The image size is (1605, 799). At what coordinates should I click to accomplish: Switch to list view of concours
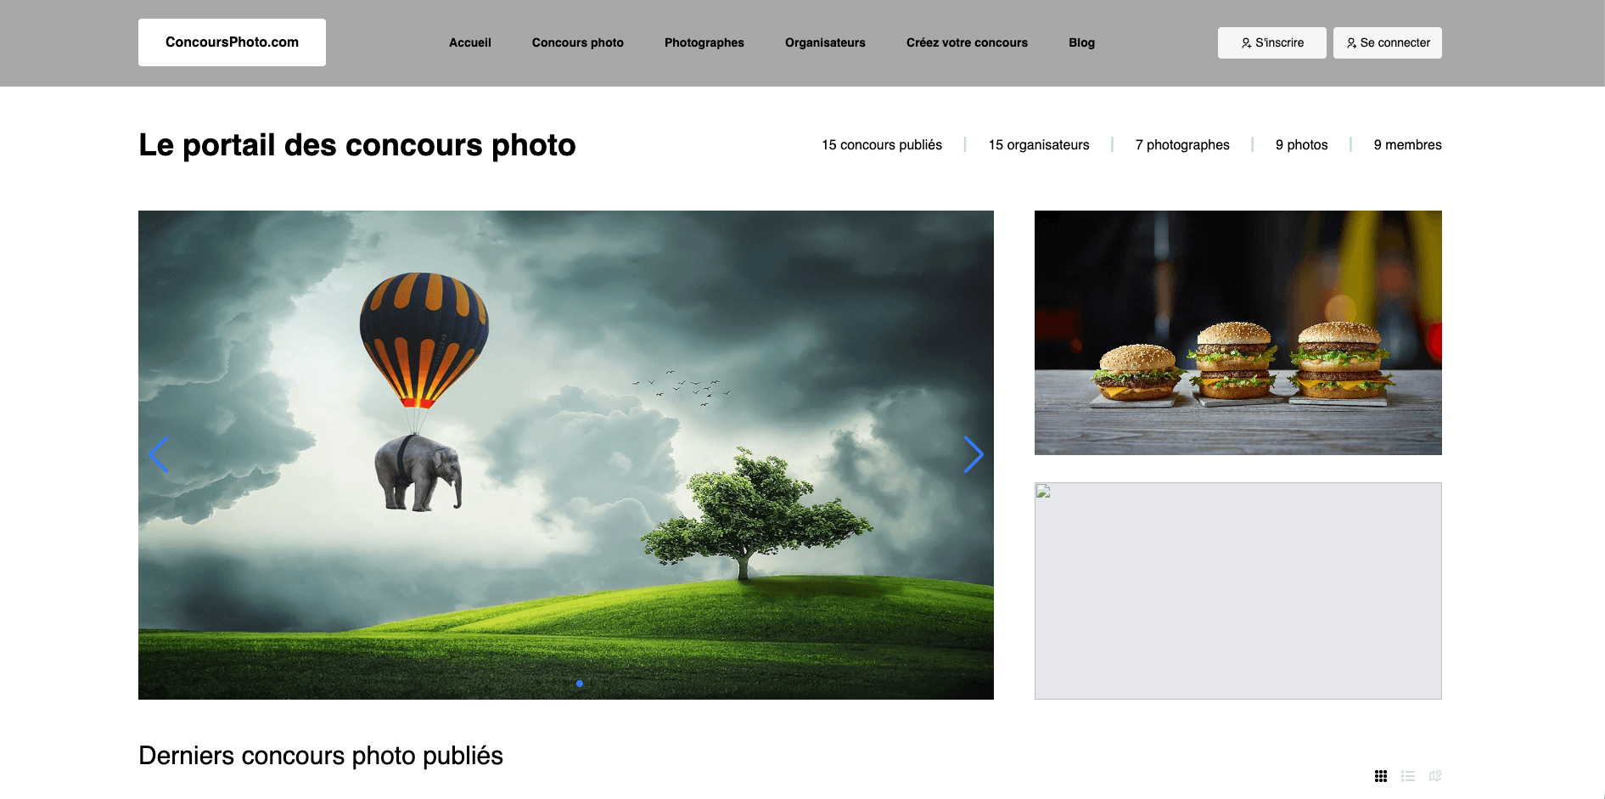[x=1408, y=775]
